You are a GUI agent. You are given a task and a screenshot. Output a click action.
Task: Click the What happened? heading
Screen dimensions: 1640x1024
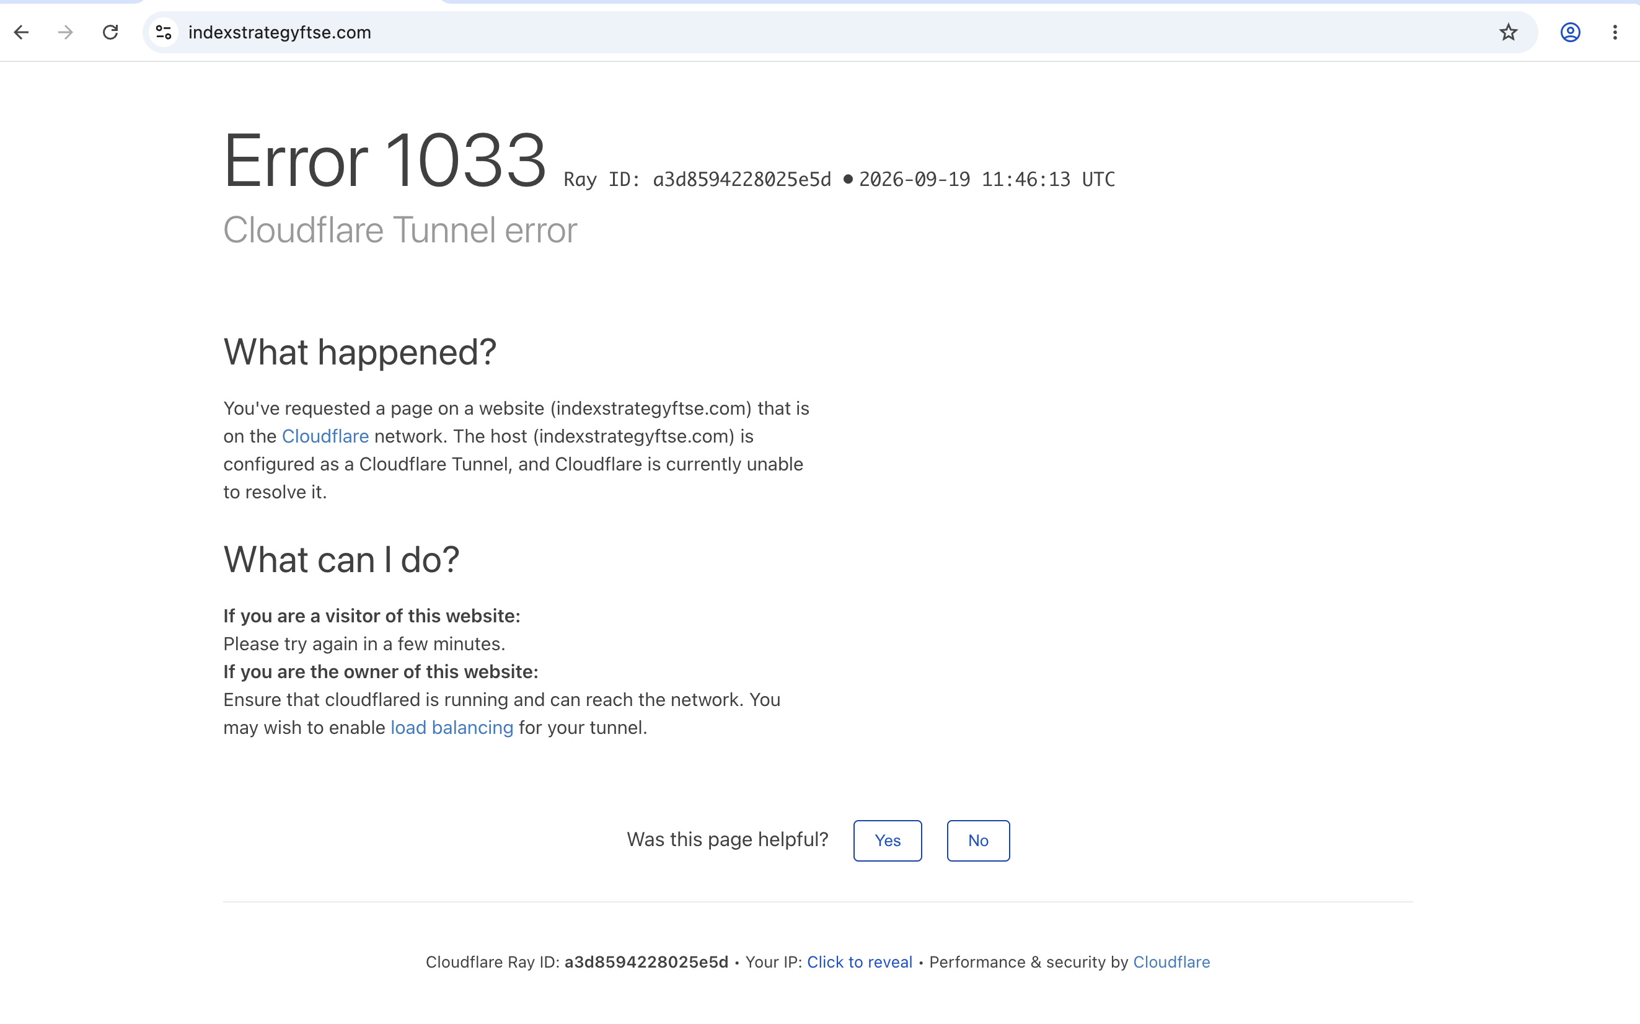(x=359, y=353)
